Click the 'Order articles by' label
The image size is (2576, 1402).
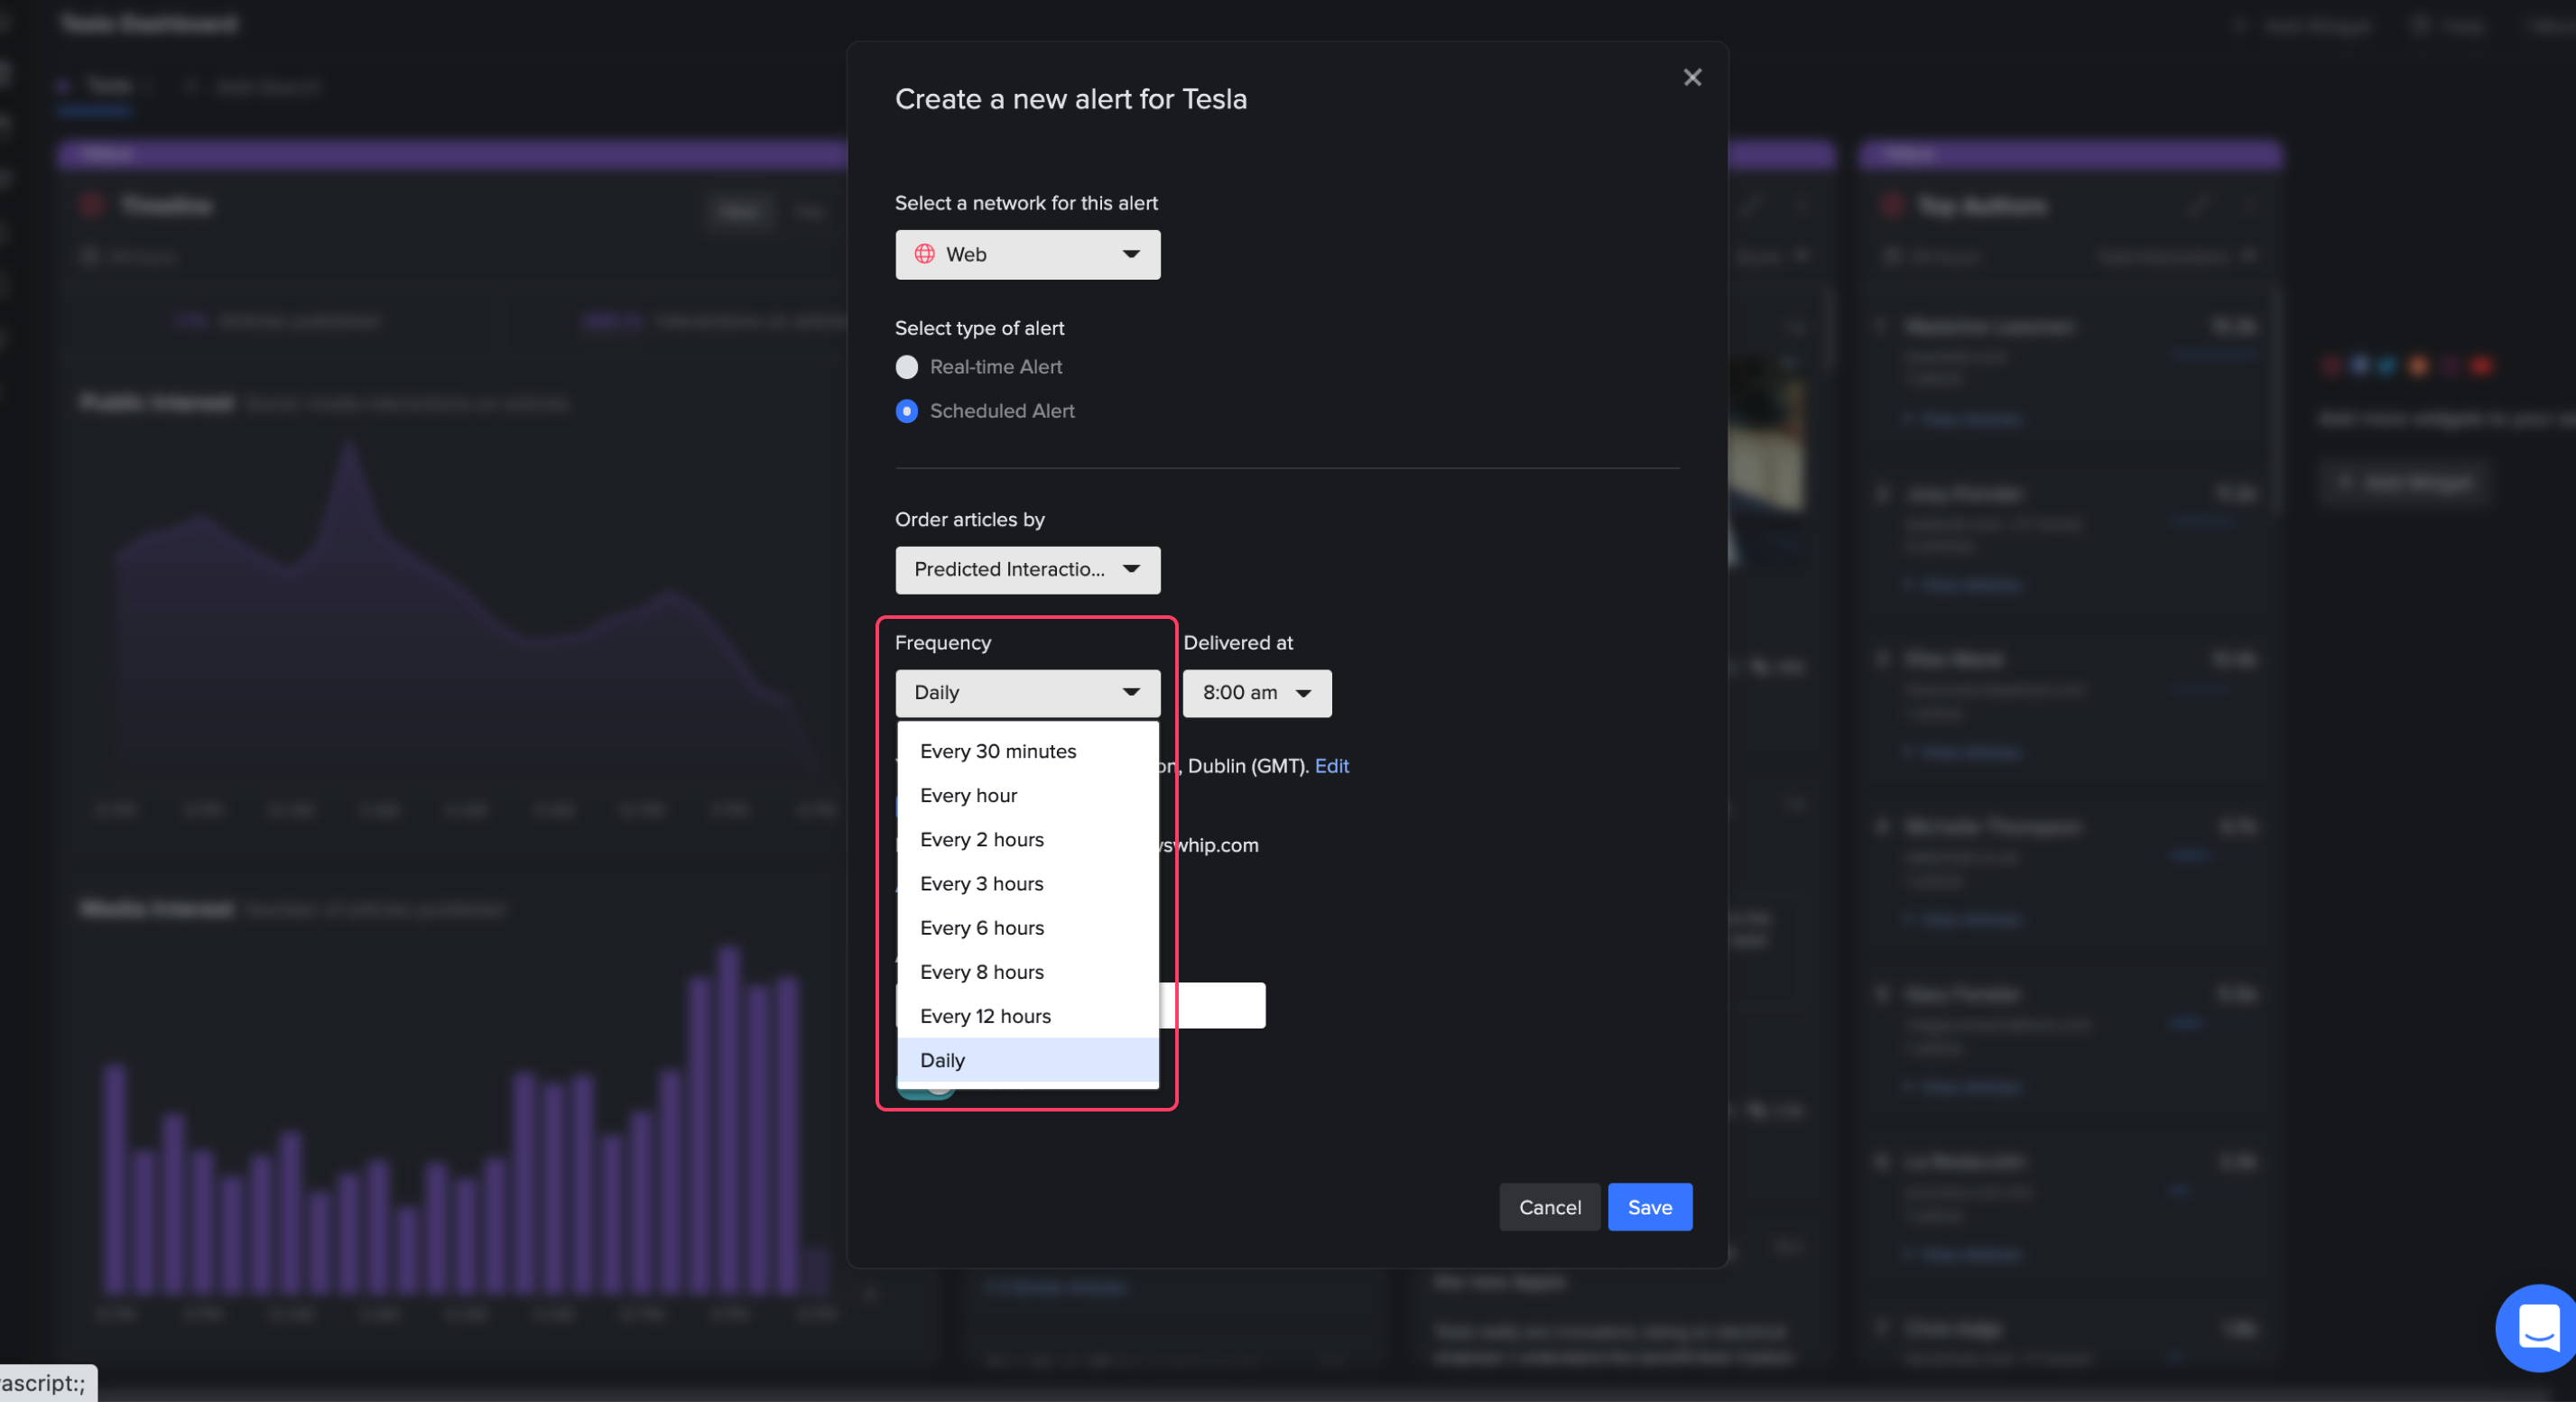pyautogui.click(x=969, y=520)
